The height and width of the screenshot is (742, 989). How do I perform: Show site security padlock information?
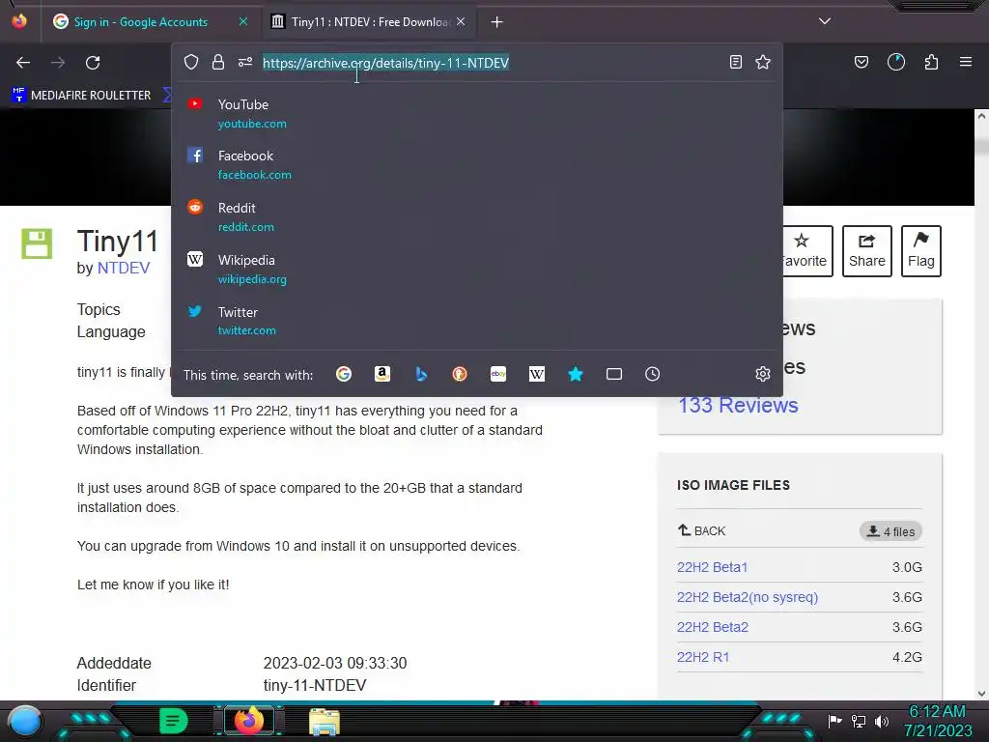[x=218, y=62]
